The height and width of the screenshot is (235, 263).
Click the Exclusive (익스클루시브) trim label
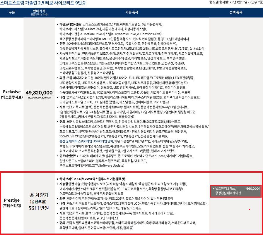click(12, 94)
